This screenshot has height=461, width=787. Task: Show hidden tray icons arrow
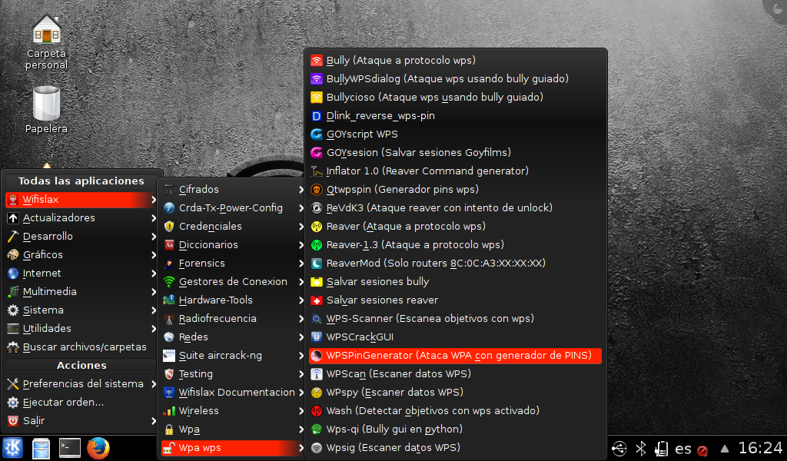[725, 449]
